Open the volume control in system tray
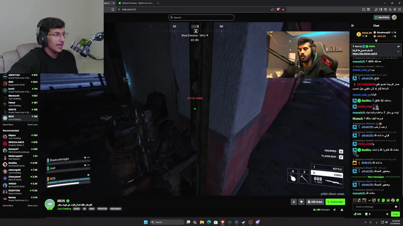The height and width of the screenshot is (226, 403). pyautogui.click(x=387, y=222)
